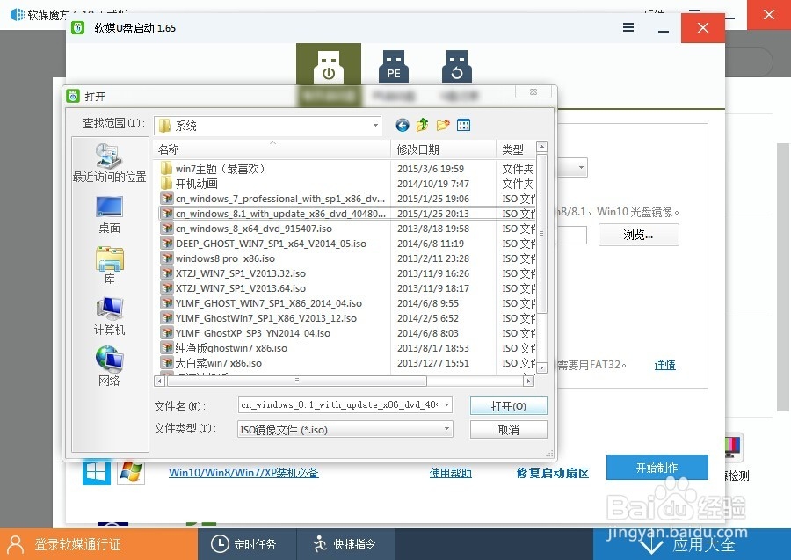Click the 2014/10/19 7:47 date cell
Image resolution: width=791 pixels, height=560 pixels.
(x=432, y=184)
